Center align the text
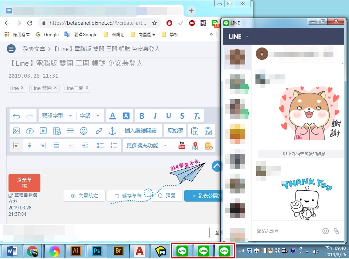This screenshot has width=349, height=259. point(29,146)
